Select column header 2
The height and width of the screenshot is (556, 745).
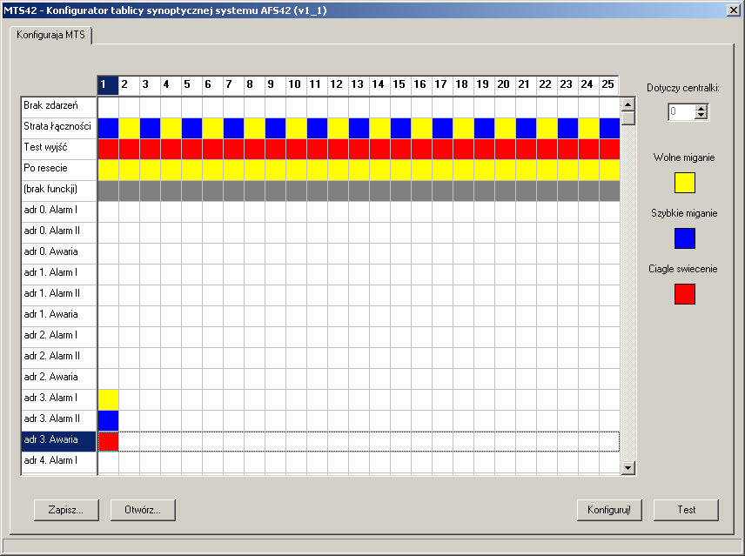129,85
